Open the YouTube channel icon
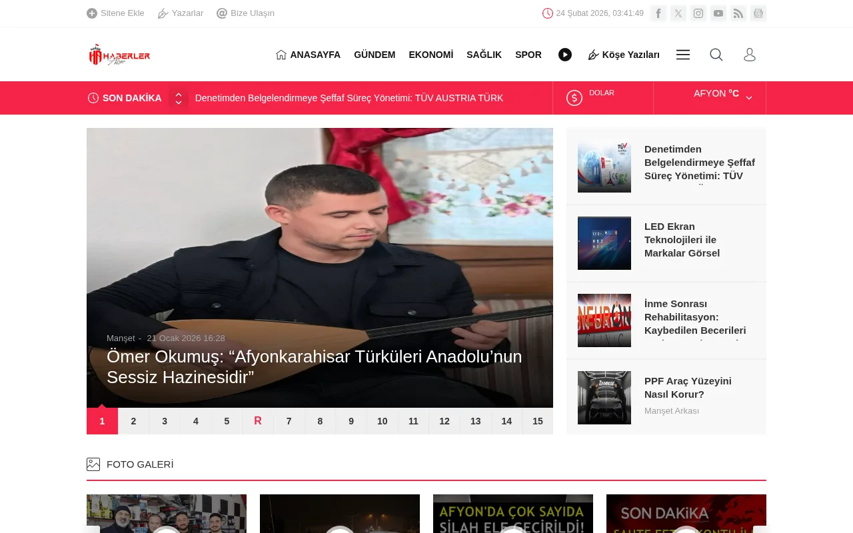The width and height of the screenshot is (853, 533). coord(718,13)
